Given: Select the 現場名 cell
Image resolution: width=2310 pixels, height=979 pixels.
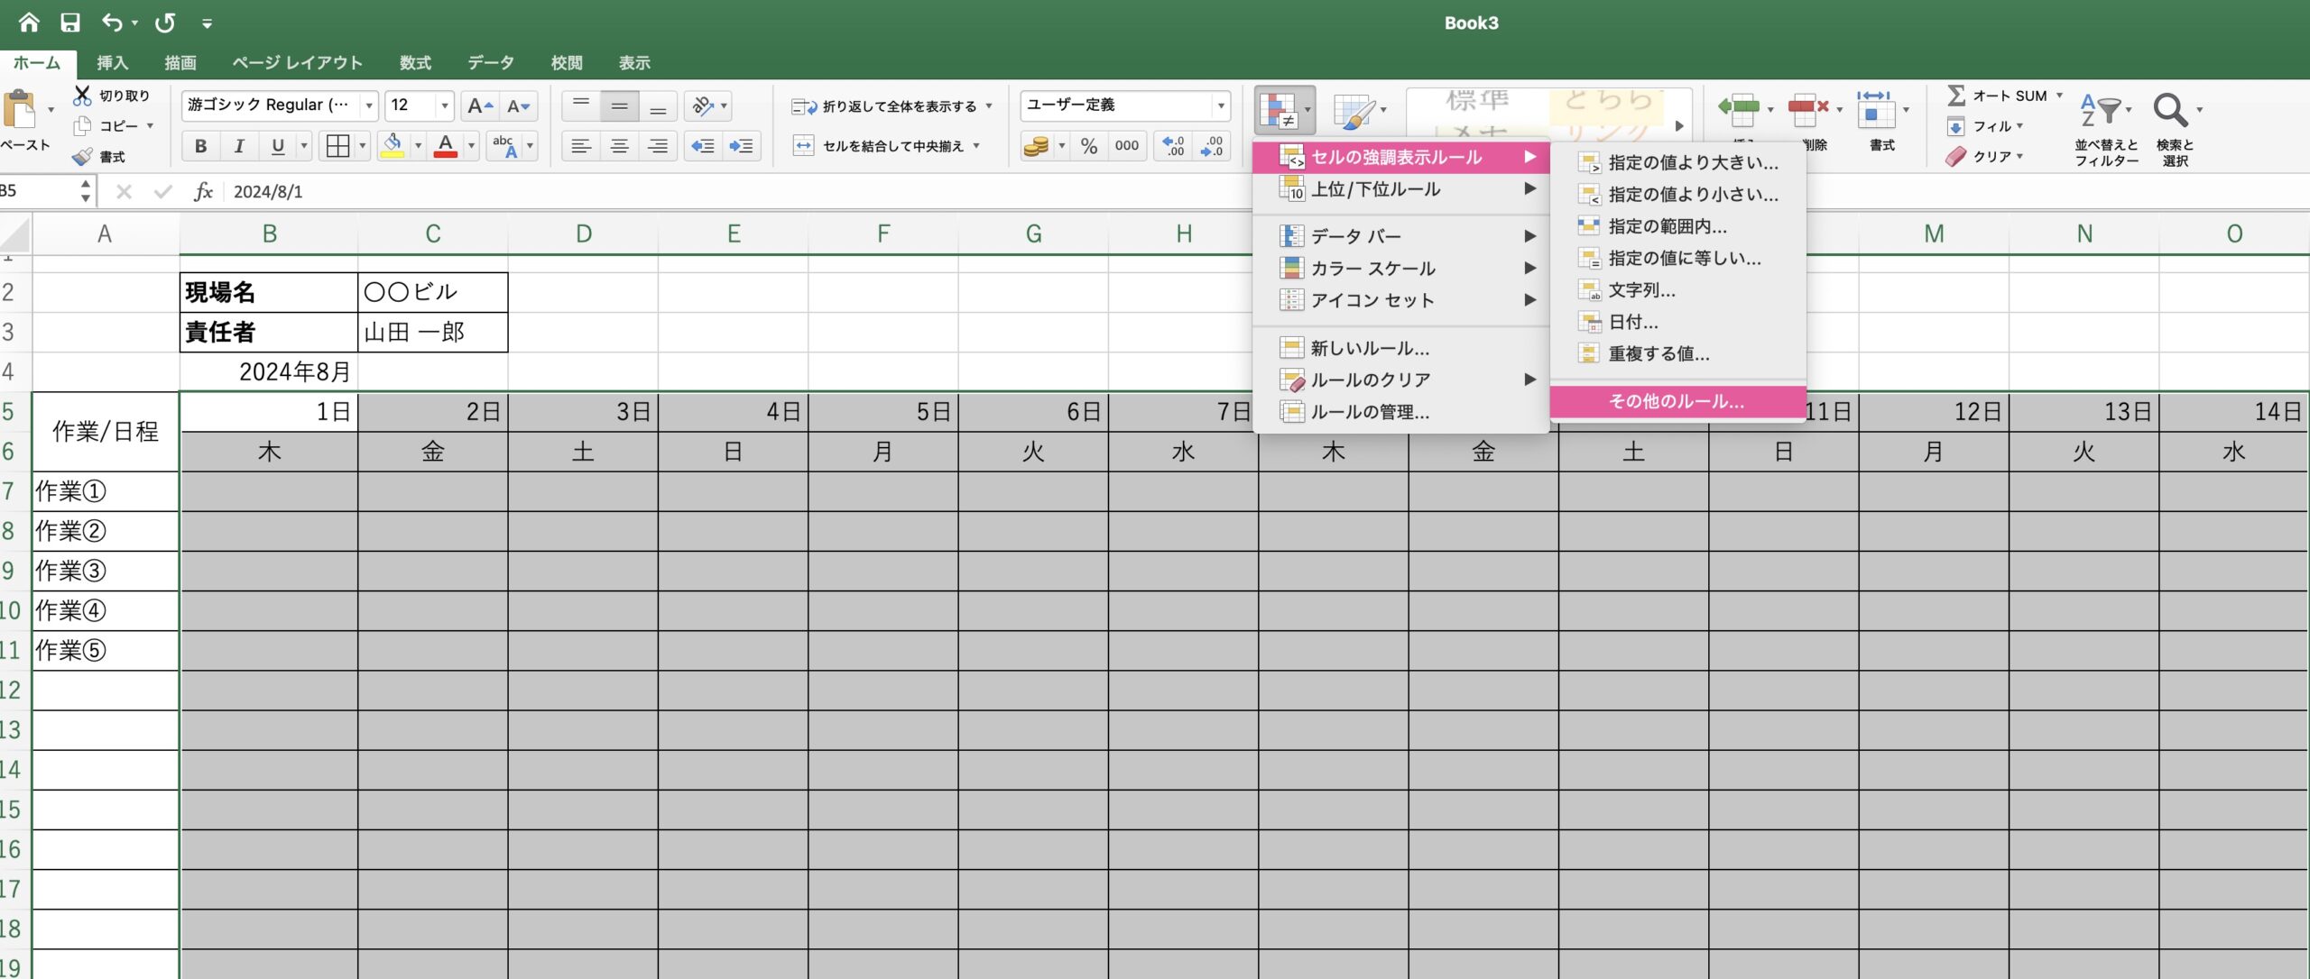Looking at the screenshot, I should (x=269, y=292).
